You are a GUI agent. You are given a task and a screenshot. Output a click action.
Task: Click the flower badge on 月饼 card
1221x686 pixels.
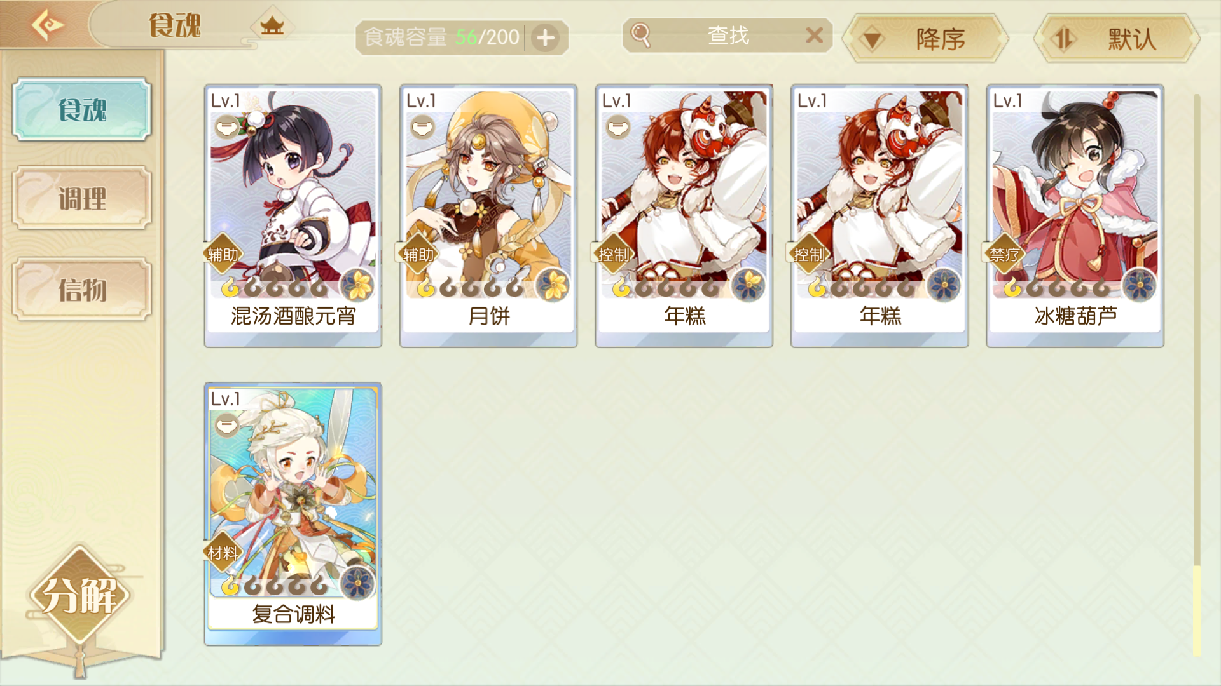click(x=553, y=285)
